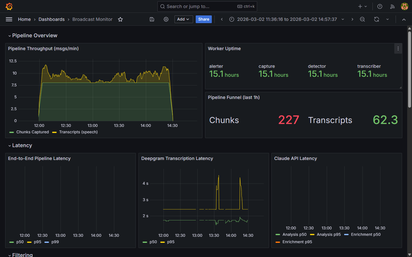The image size is (412, 257).
Task: Toggle the Chunks Captured series in the throughput legend
Action: click(x=32, y=132)
